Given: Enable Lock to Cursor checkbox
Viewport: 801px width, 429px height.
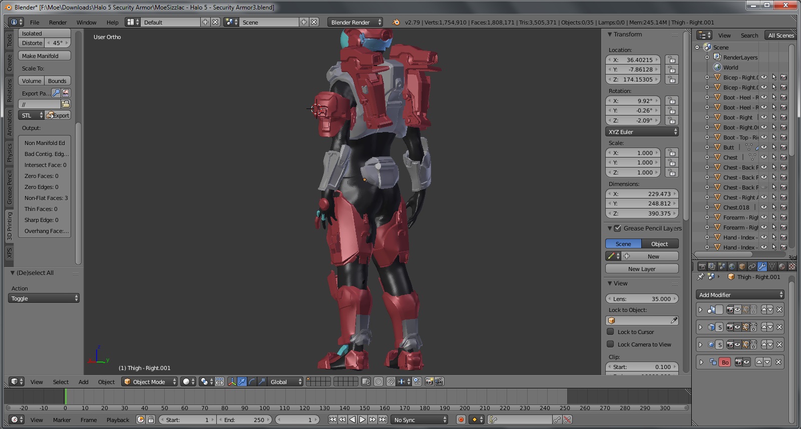Looking at the screenshot, I should [x=610, y=331].
